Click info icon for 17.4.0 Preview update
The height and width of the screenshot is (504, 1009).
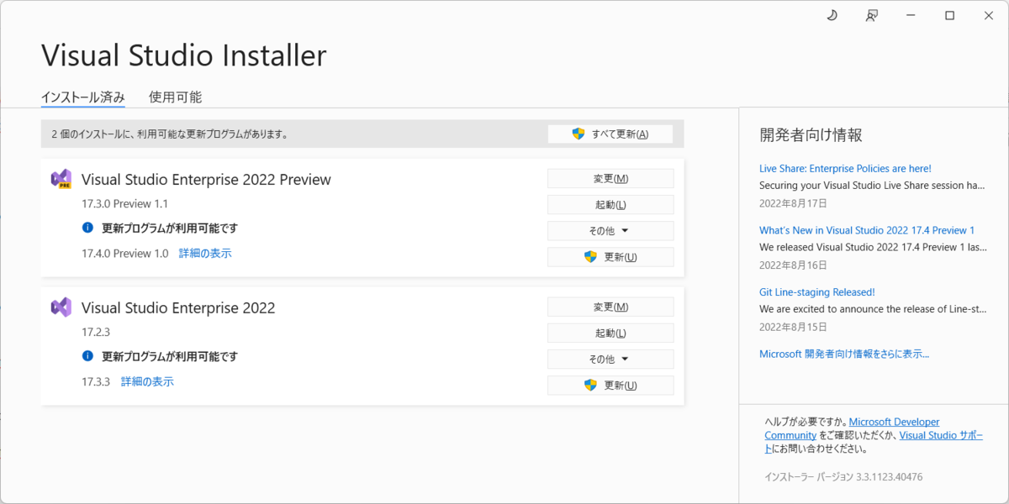click(87, 228)
